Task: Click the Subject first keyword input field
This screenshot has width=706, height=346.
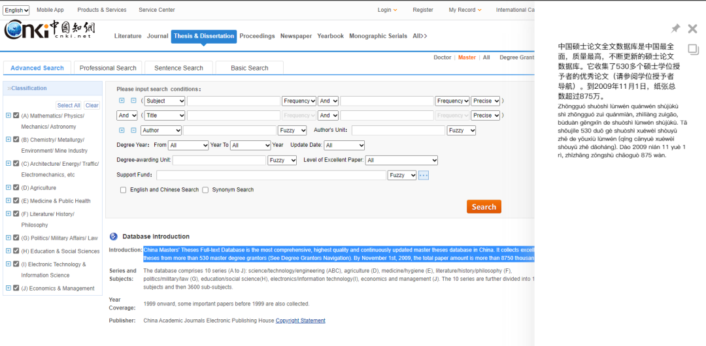Action: coord(233,101)
